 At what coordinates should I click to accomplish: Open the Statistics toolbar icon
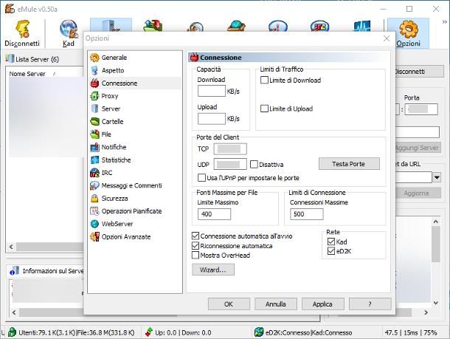click(361, 26)
